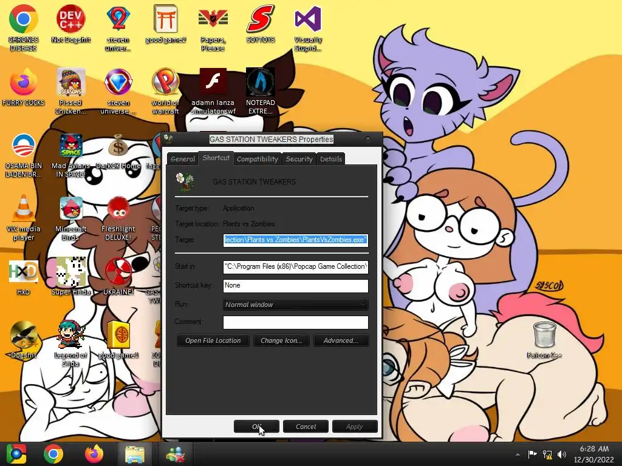Focus the Target path field
Image resolution: width=622 pixels, height=466 pixels.
coord(296,240)
